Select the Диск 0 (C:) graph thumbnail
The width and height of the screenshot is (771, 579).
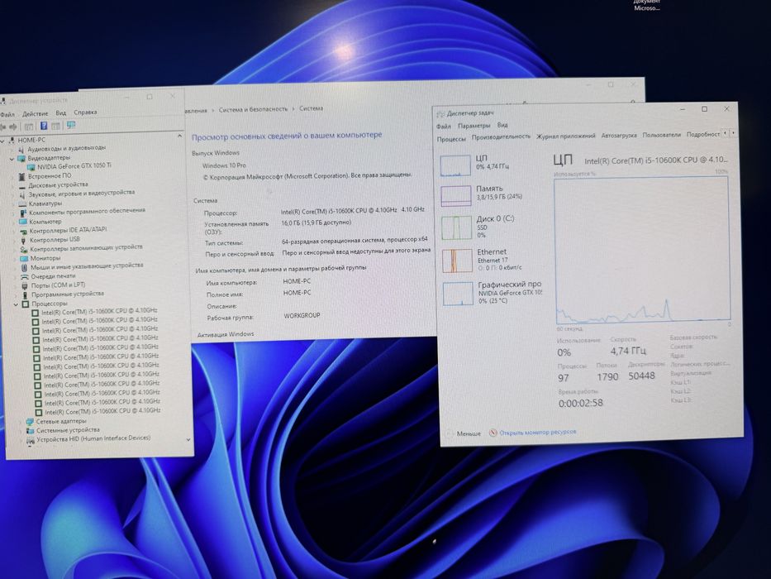point(456,228)
